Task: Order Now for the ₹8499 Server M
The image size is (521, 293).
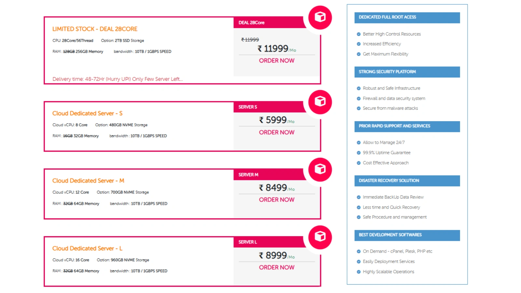Action: pos(277,200)
